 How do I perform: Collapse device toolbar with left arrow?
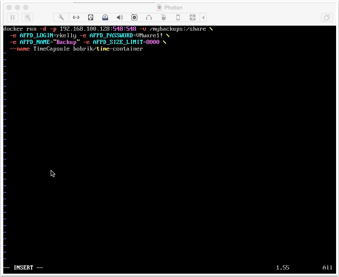point(203,17)
